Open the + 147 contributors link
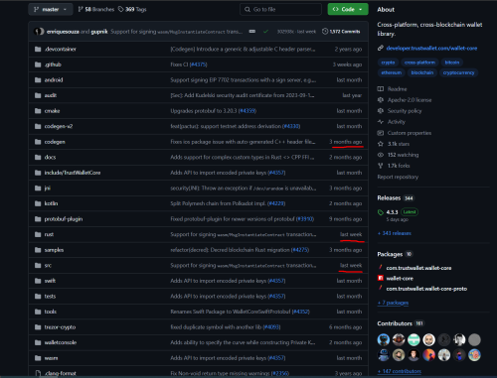Screen dimensions: 497x378 [x=400, y=371]
